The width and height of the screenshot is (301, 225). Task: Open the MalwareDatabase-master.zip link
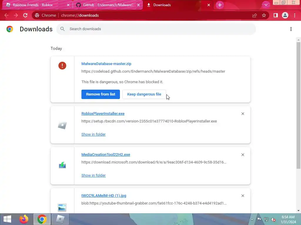tap(106, 64)
